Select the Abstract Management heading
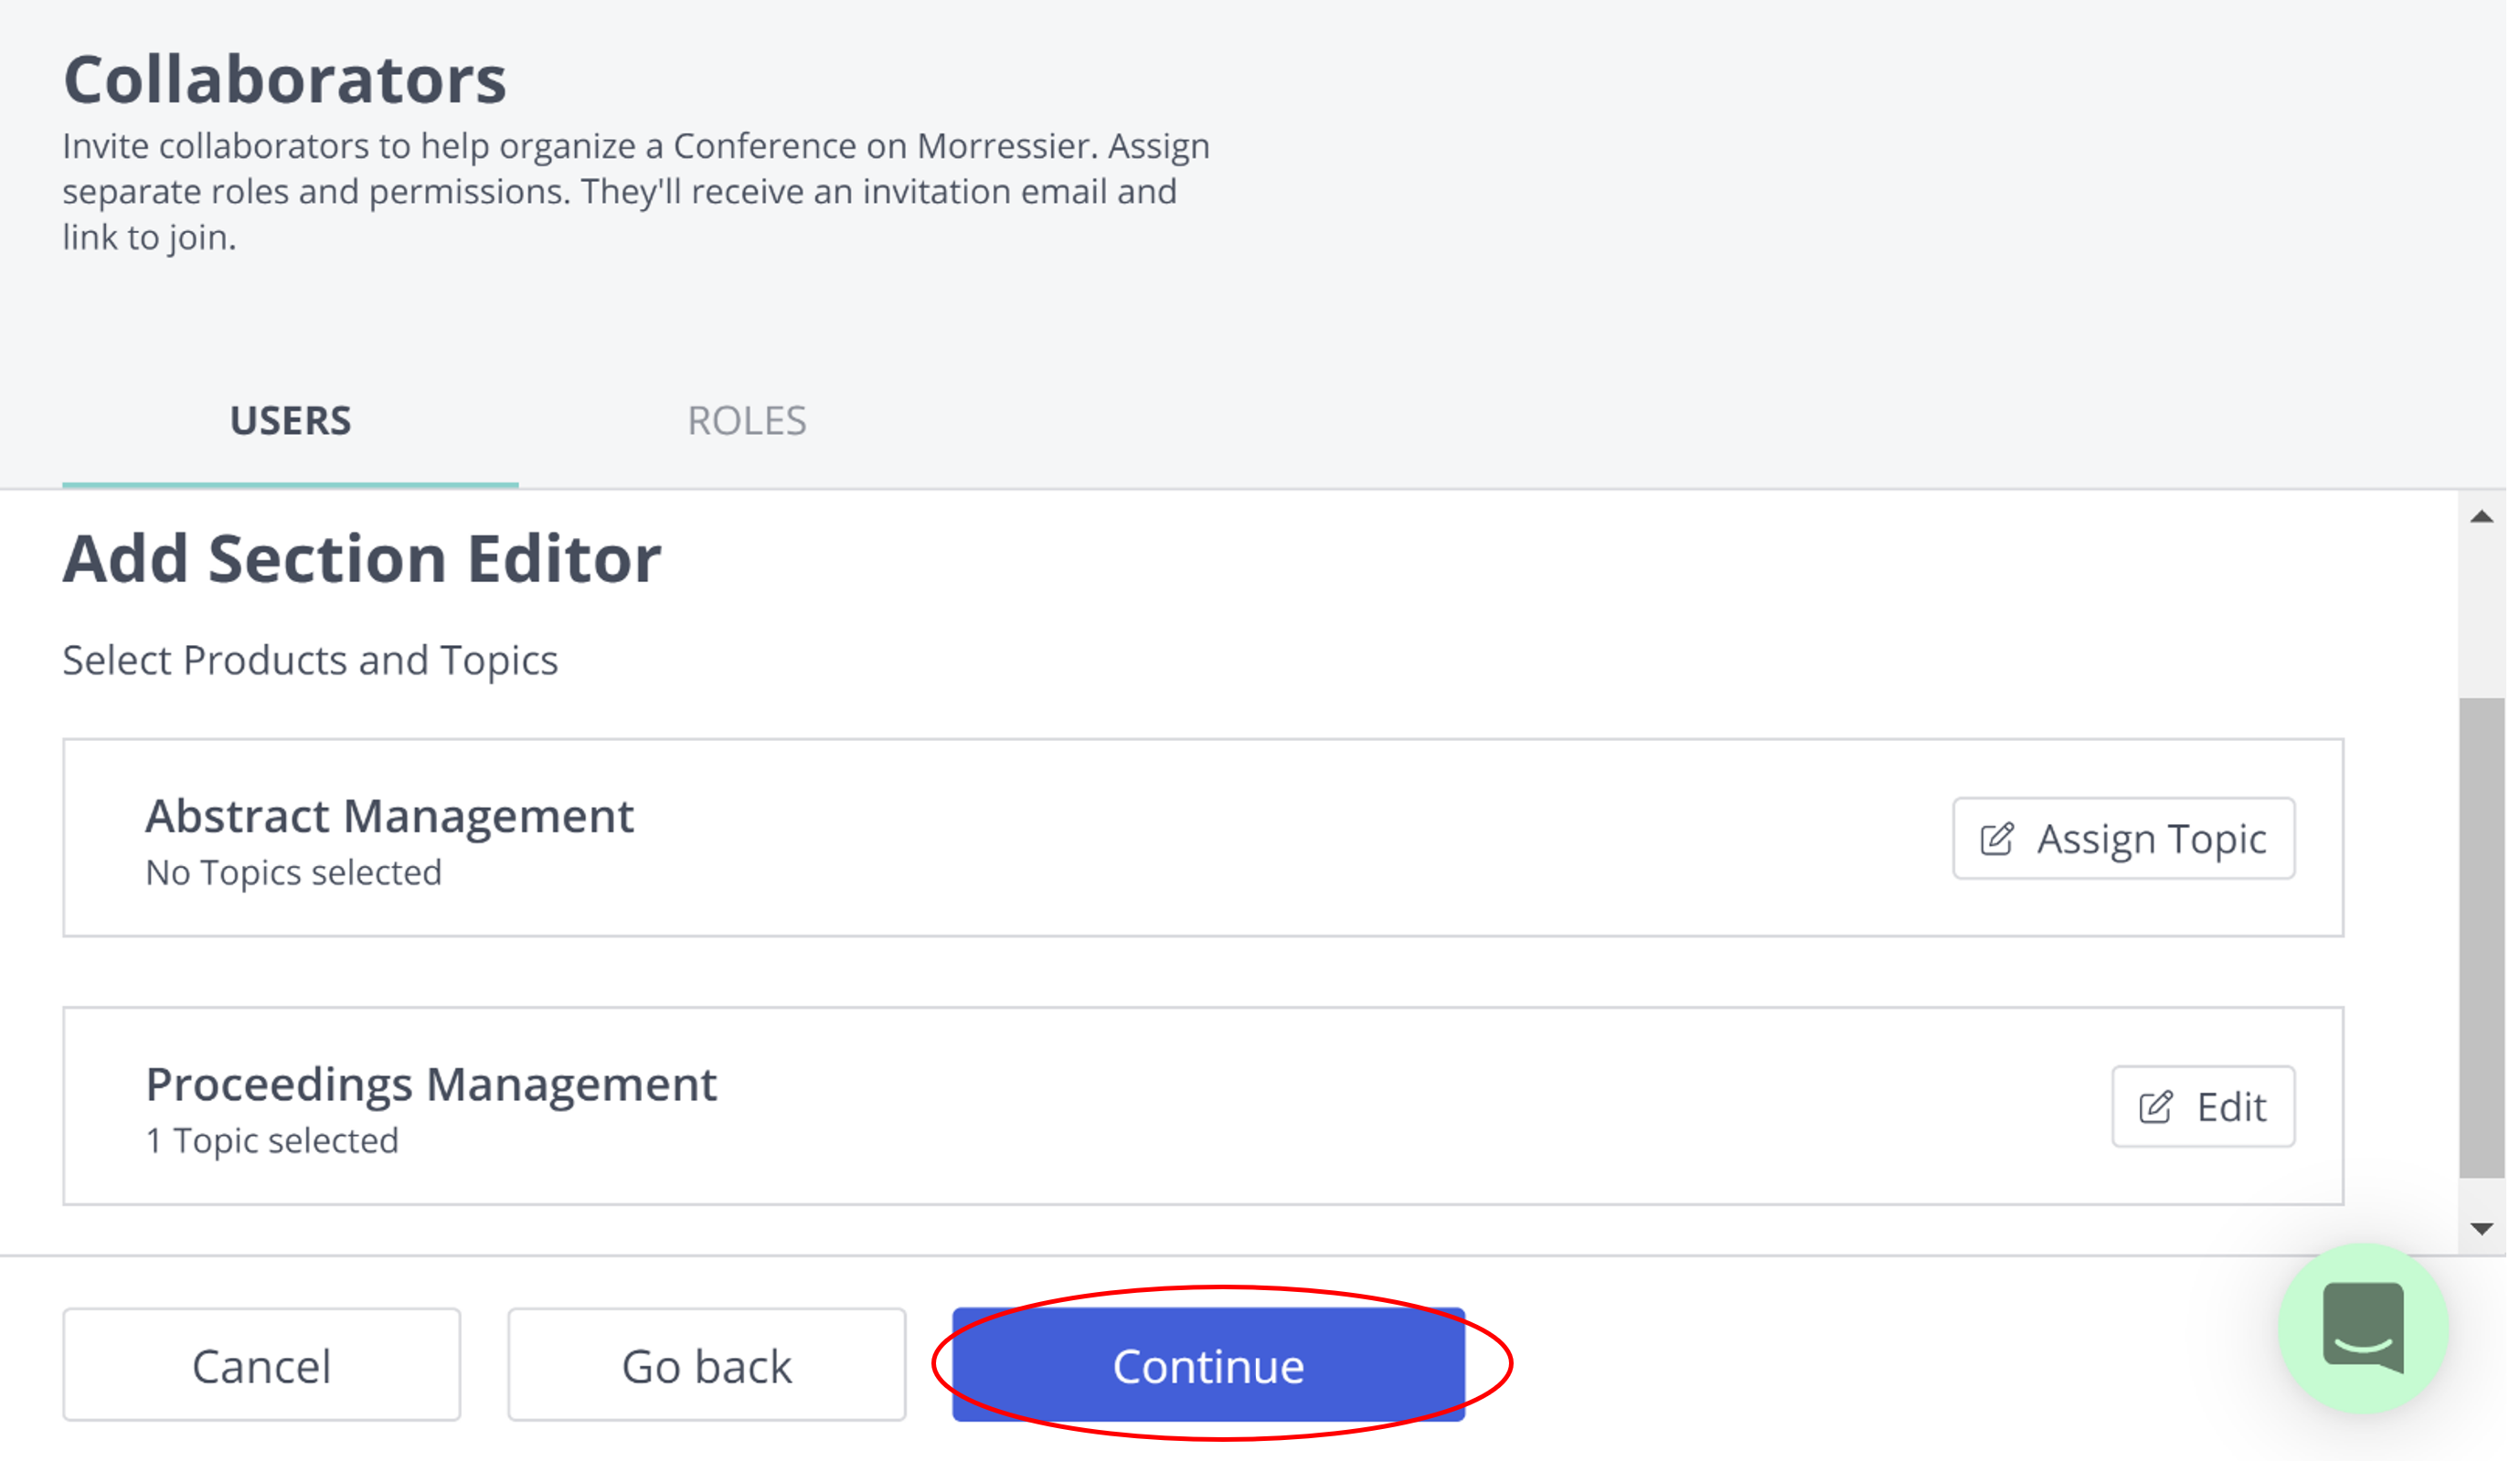This screenshot has width=2520, height=1461. click(x=391, y=820)
